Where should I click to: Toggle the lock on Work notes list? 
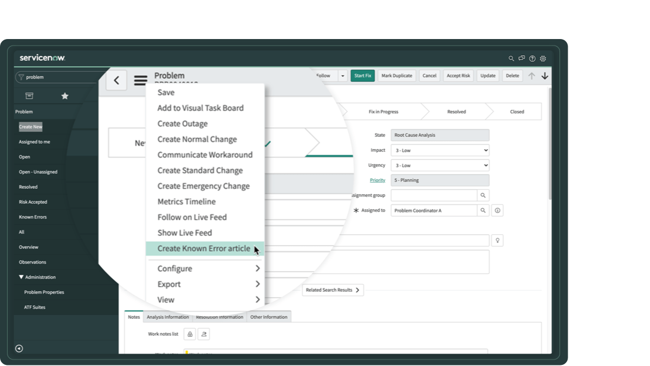coord(189,333)
